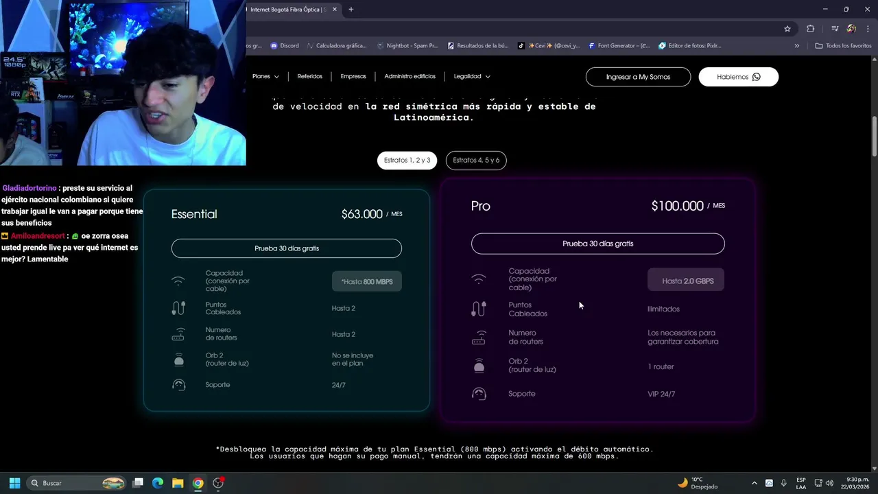
Task: Open the Font Generator bookmark
Action: 619,46
